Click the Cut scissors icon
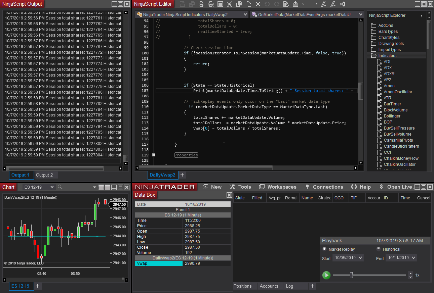The height and width of the screenshot is (293, 434). pos(230,4)
